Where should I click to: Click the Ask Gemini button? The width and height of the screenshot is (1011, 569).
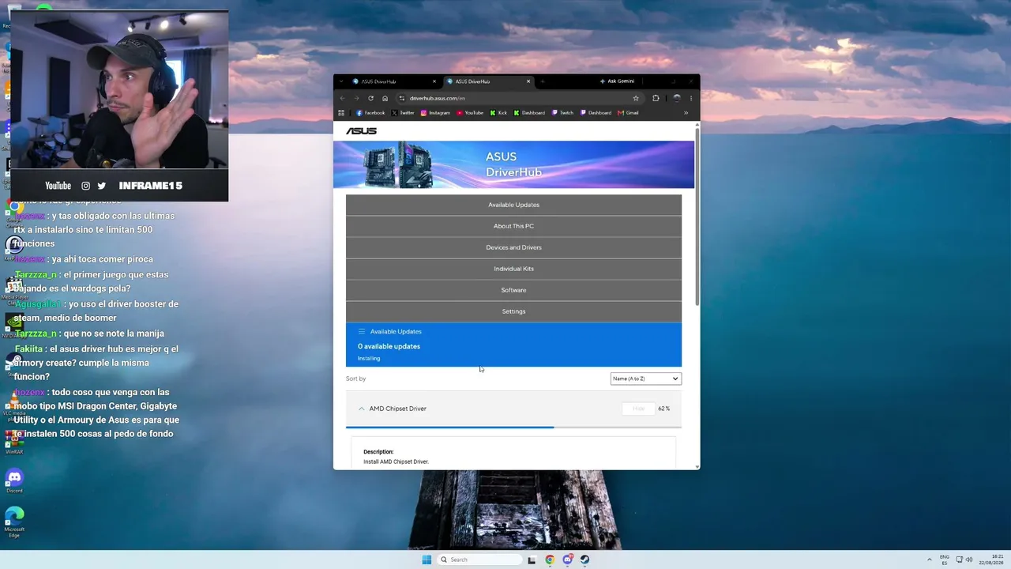(x=617, y=81)
